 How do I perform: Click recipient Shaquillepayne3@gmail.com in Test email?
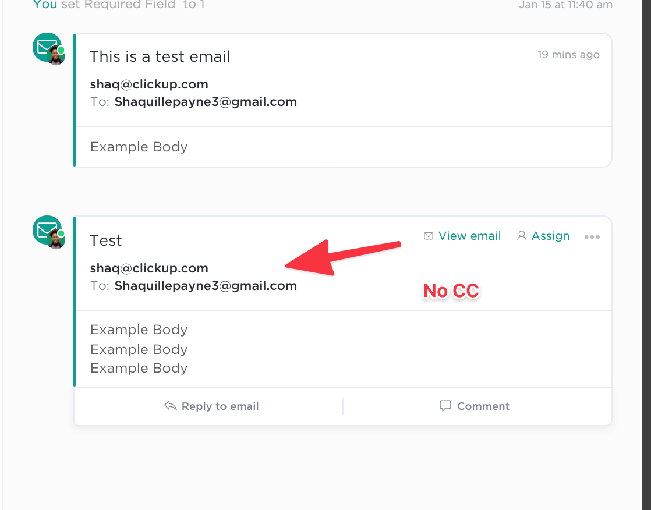206,285
